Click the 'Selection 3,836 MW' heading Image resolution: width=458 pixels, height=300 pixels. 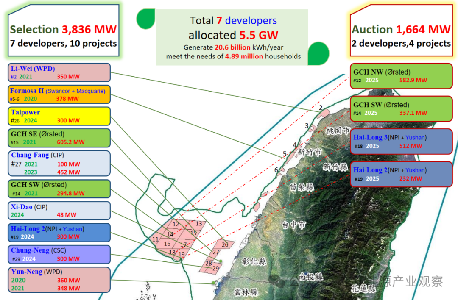click(63, 29)
